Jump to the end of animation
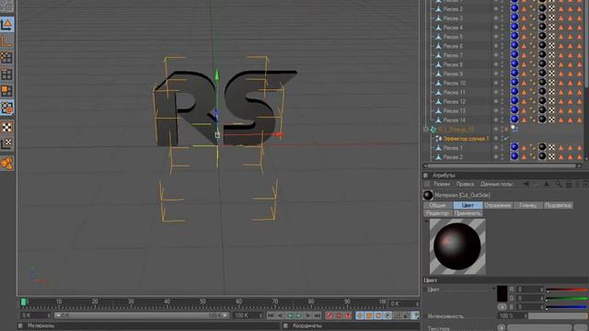589x331 pixels. [x=317, y=315]
